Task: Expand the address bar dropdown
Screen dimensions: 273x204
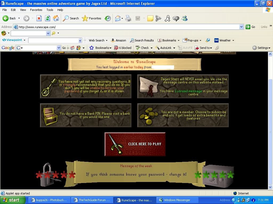Action: [241, 27]
